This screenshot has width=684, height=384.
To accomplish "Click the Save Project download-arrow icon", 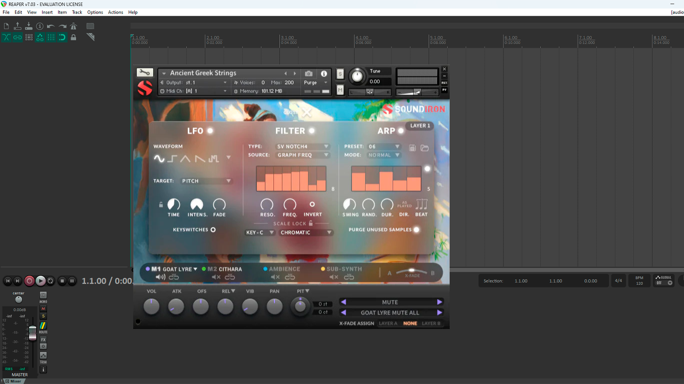I will (x=29, y=26).
